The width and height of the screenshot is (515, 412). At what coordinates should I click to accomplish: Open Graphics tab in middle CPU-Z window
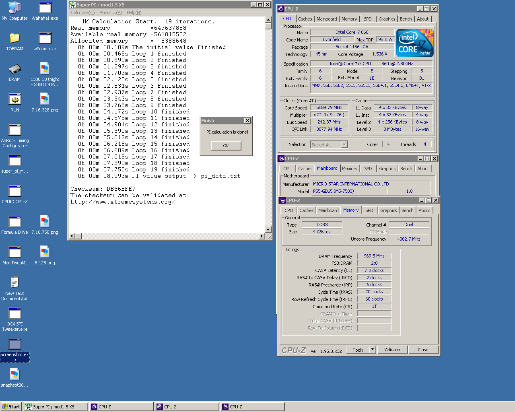pos(387,169)
